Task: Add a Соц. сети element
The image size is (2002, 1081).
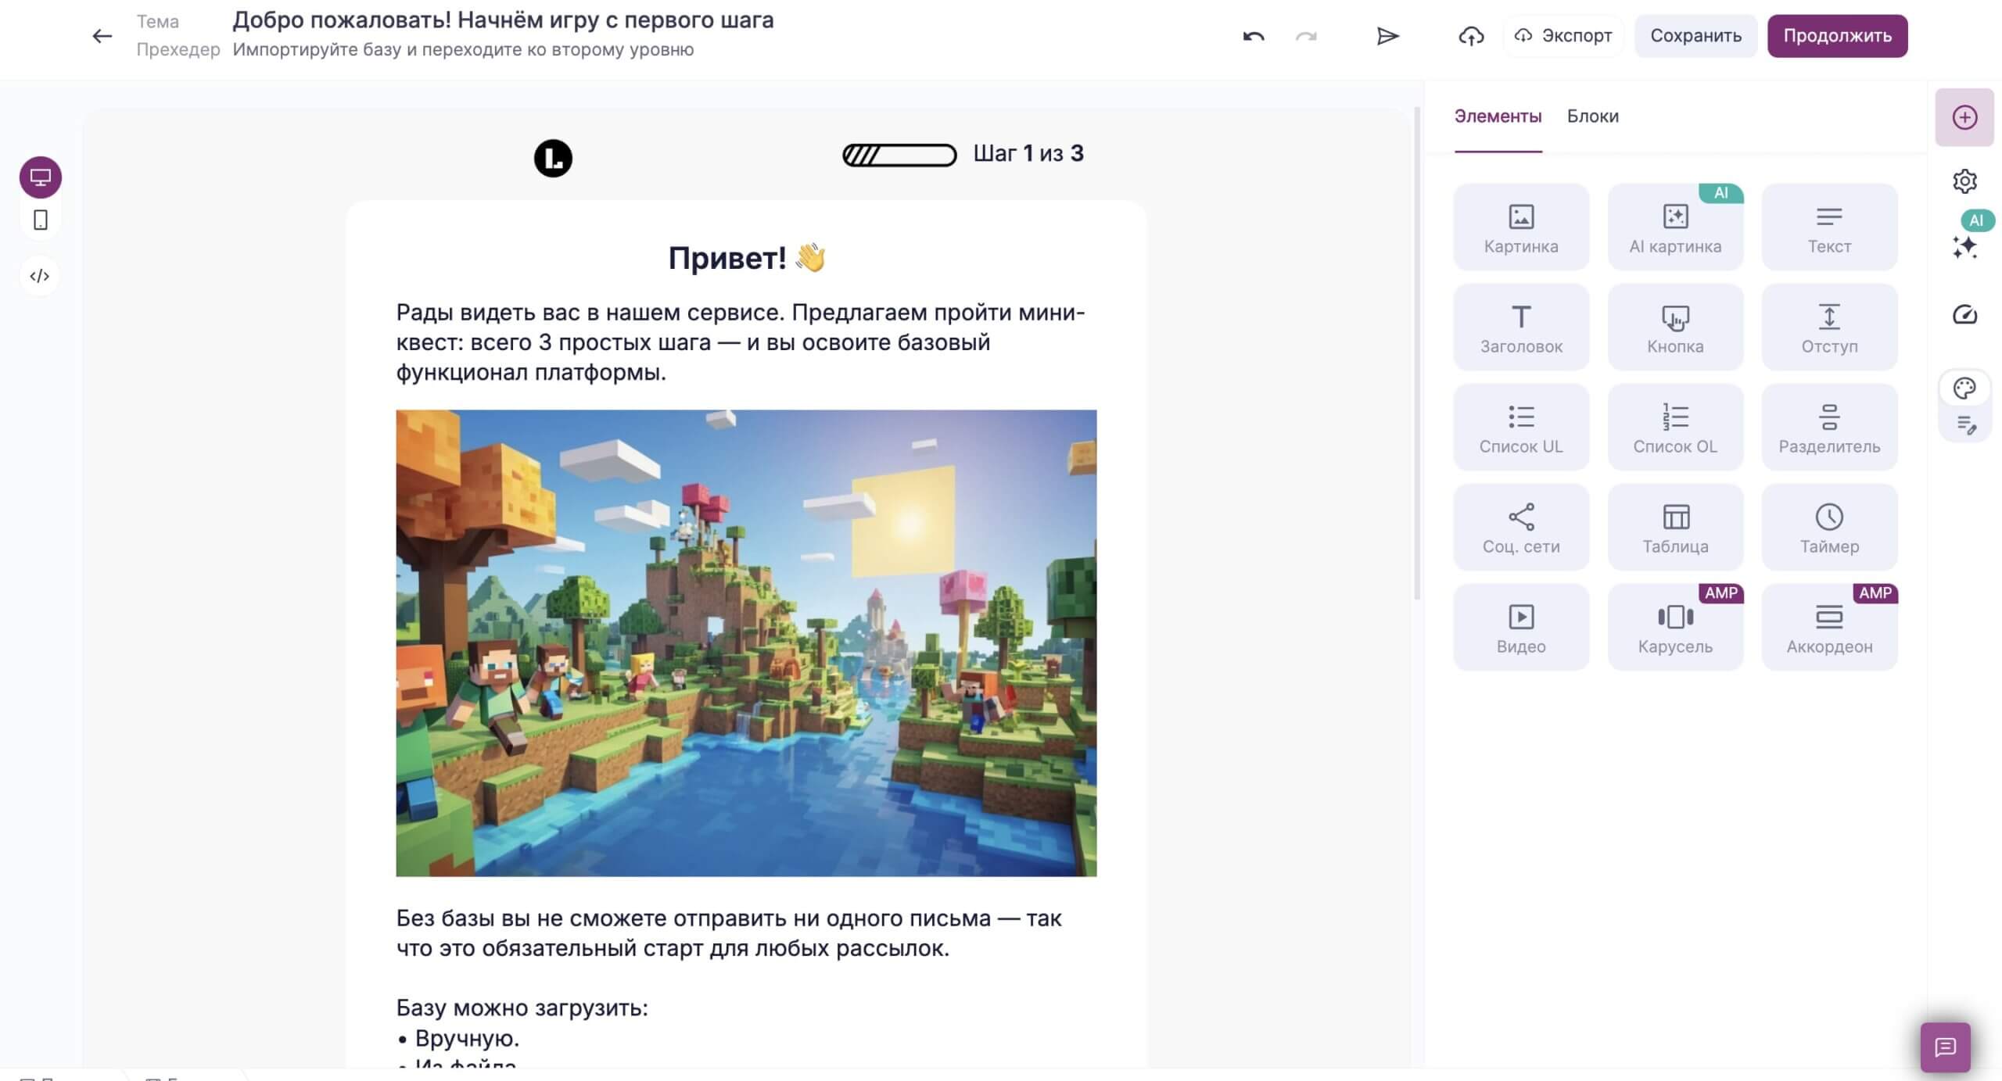Action: point(1521,528)
